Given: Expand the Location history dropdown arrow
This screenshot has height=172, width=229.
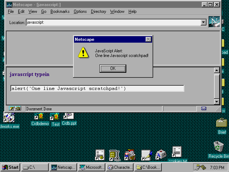Looking at the screenshot, I should point(204,22).
